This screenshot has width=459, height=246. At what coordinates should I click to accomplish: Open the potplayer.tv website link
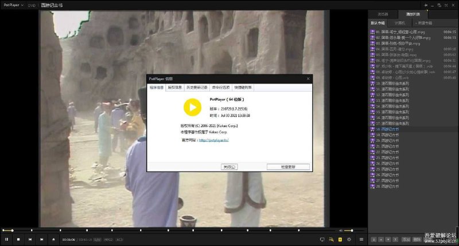213,140
